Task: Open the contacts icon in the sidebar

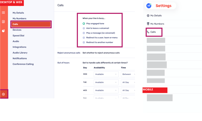Action: tap(4, 22)
